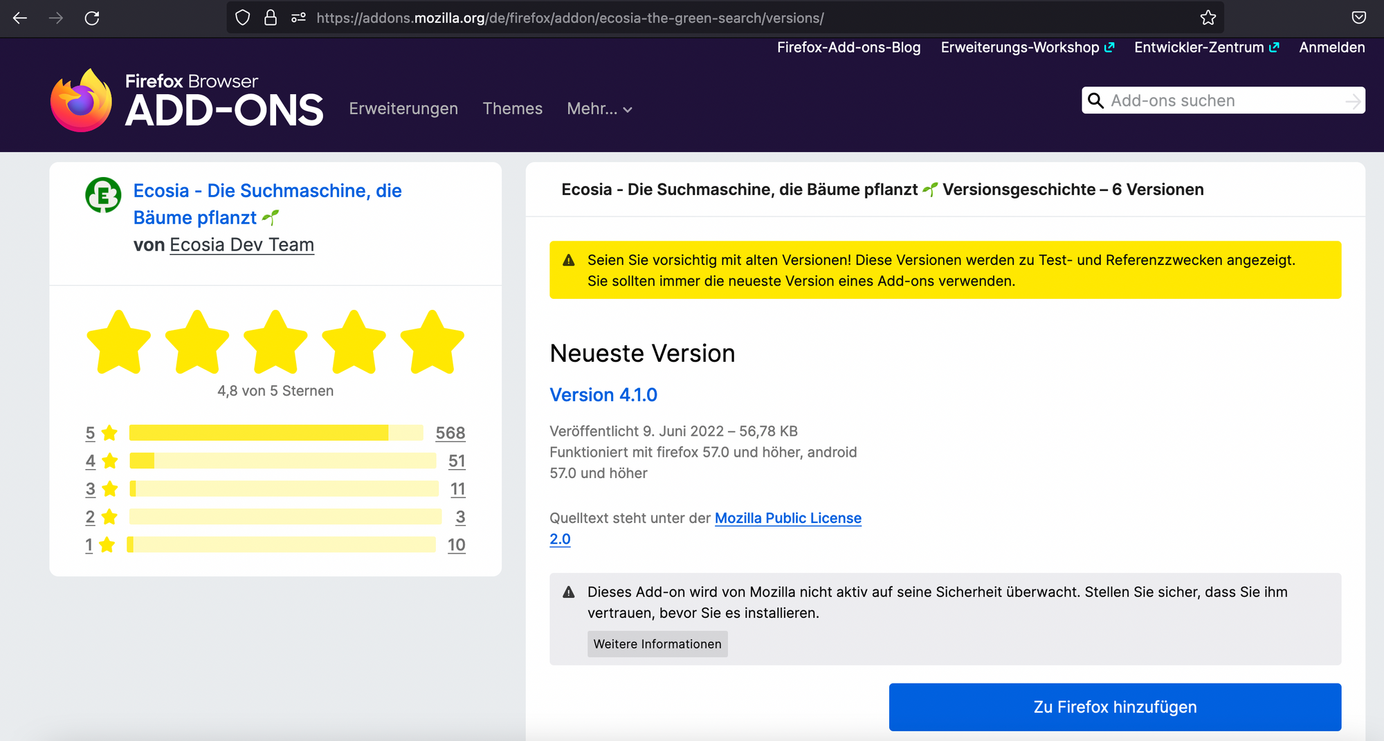Image resolution: width=1384 pixels, height=741 pixels.
Task: Filter reviews by 1 star row
Action: (275, 545)
